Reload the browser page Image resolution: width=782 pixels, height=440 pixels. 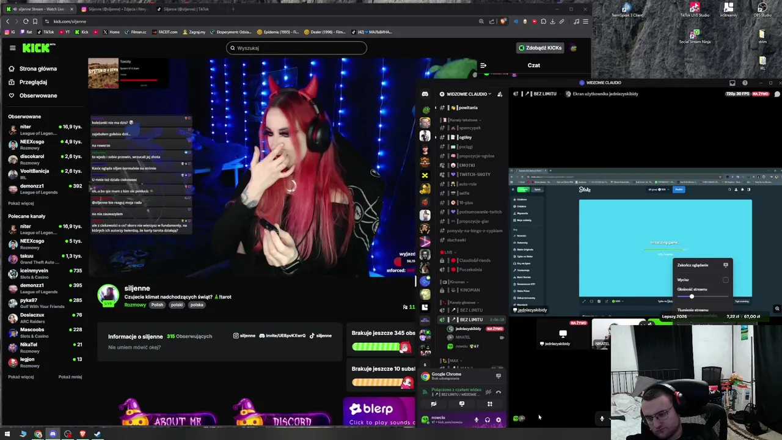coord(26,21)
